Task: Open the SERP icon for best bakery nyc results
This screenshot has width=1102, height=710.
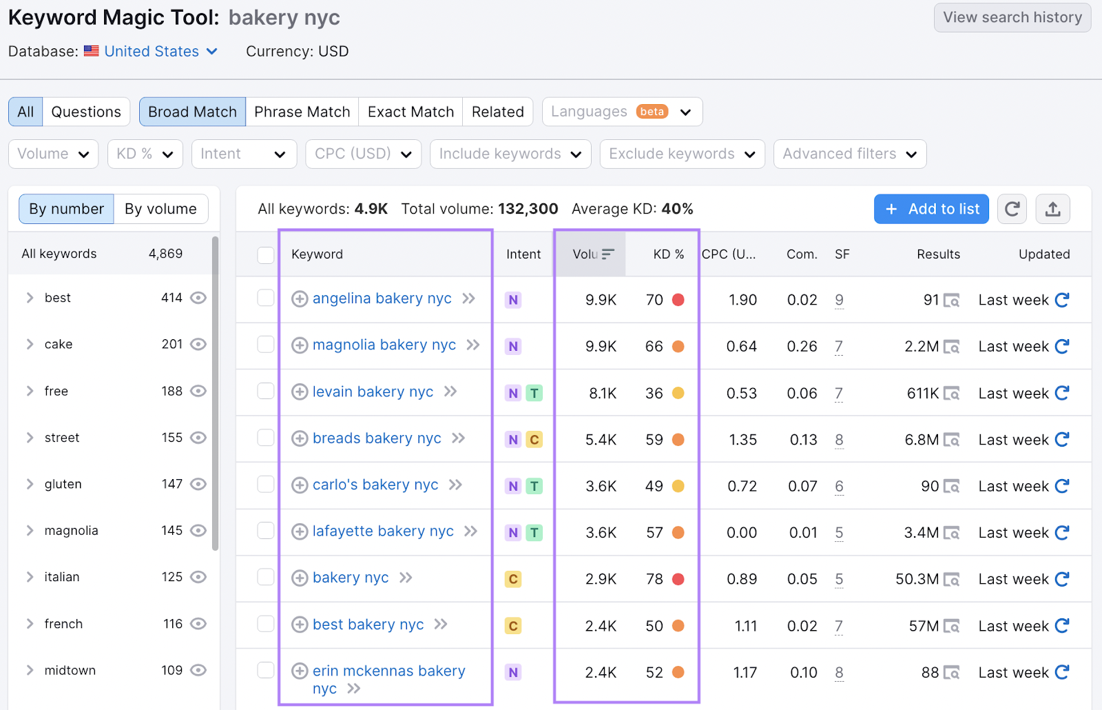Action: [x=952, y=626]
